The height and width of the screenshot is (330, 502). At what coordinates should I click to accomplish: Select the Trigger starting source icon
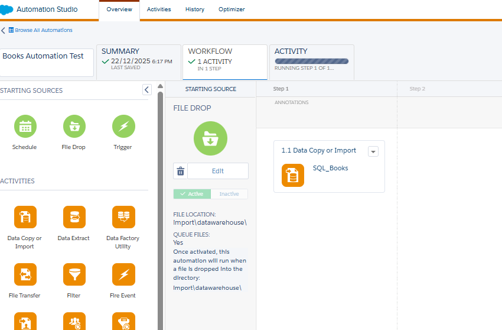tap(123, 126)
